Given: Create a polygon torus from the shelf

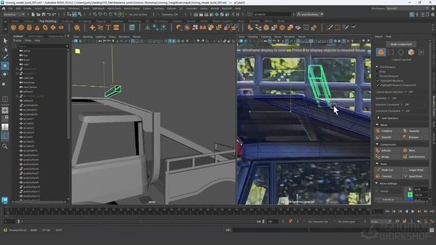Looking at the screenshot, I should click(x=45, y=27).
